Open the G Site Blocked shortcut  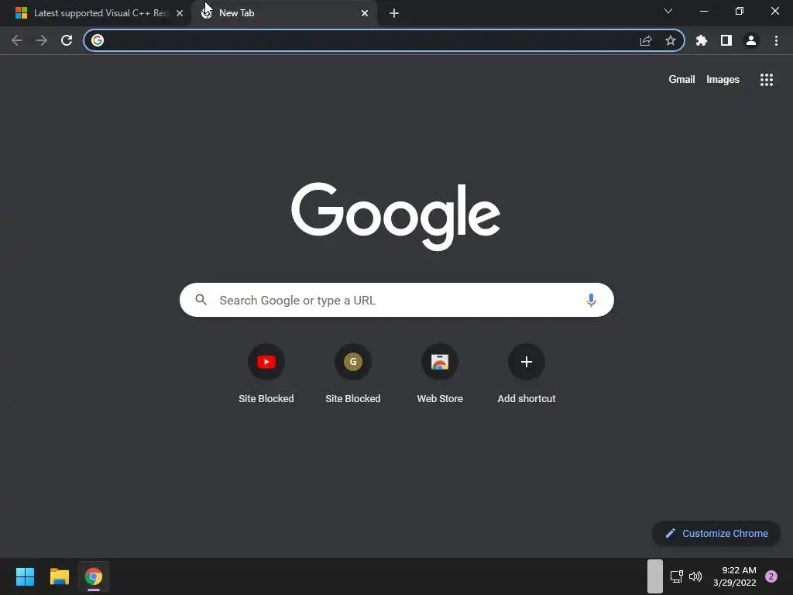353,374
